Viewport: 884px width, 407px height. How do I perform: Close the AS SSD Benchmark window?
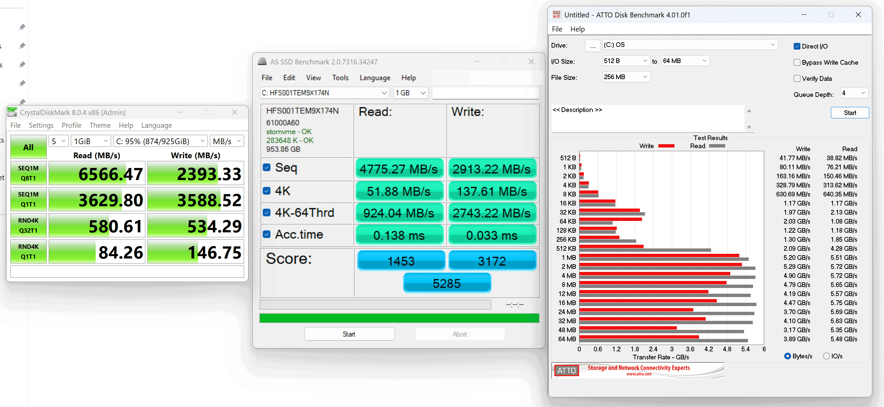531,61
